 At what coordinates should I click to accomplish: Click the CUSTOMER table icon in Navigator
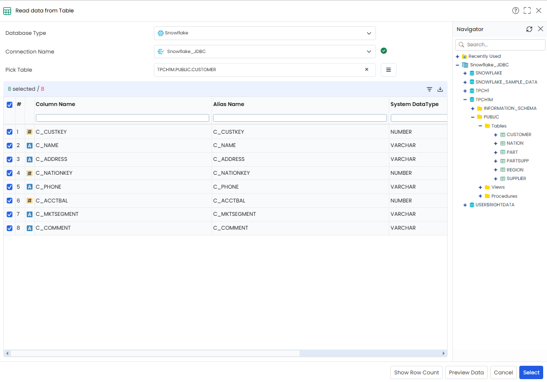[x=503, y=135]
